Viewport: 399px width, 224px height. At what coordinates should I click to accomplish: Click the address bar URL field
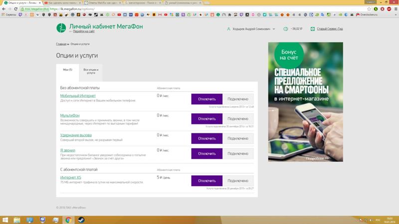[x=194, y=9]
